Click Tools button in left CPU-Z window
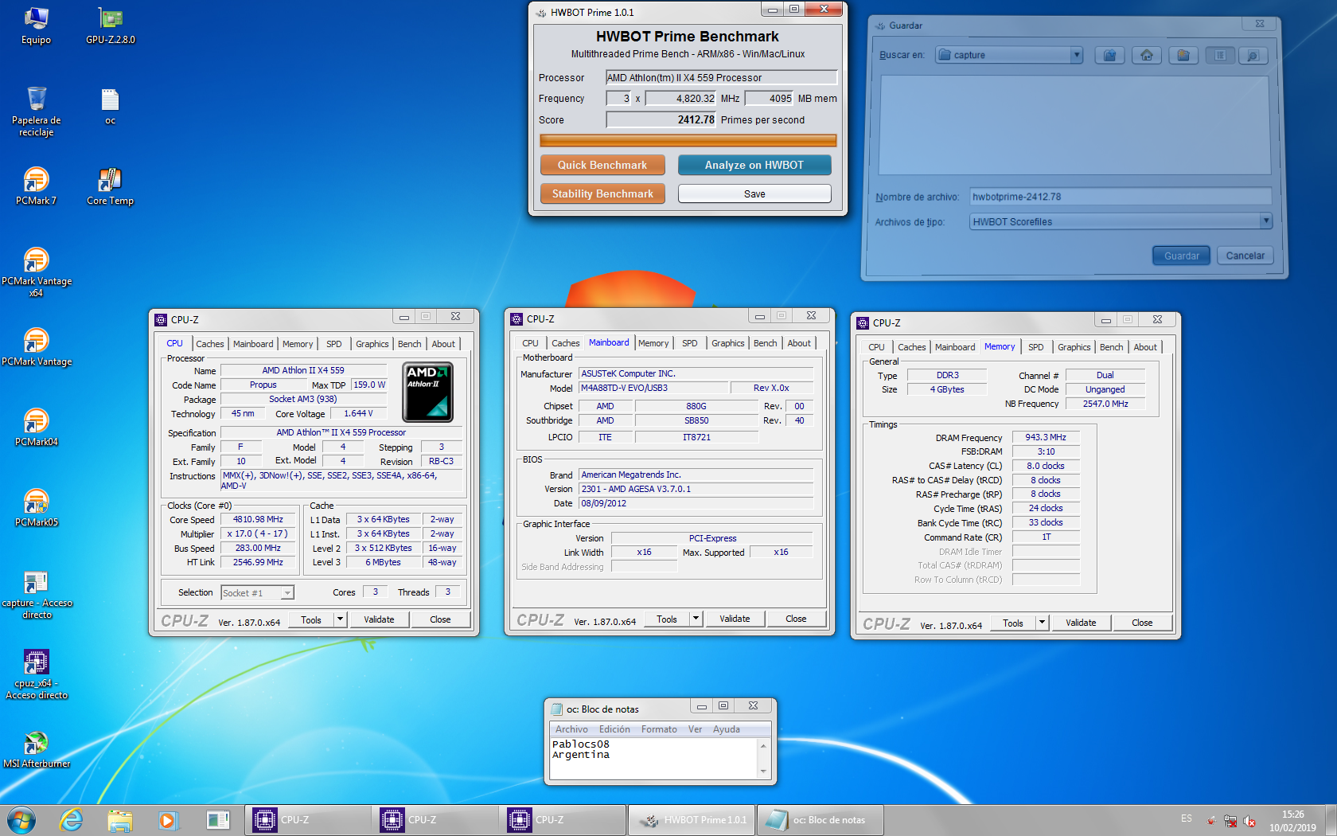The width and height of the screenshot is (1337, 836). click(x=311, y=619)
